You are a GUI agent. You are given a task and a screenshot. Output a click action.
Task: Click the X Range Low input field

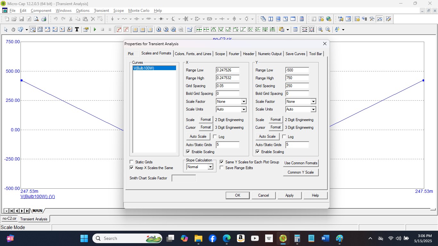coord(228,70)
